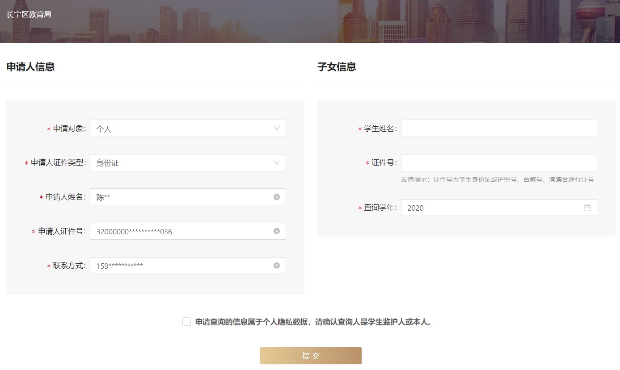Expand the 申请对象 dropdown showing 个人
The width and height of the screenshot is (620, 370).
179,129
